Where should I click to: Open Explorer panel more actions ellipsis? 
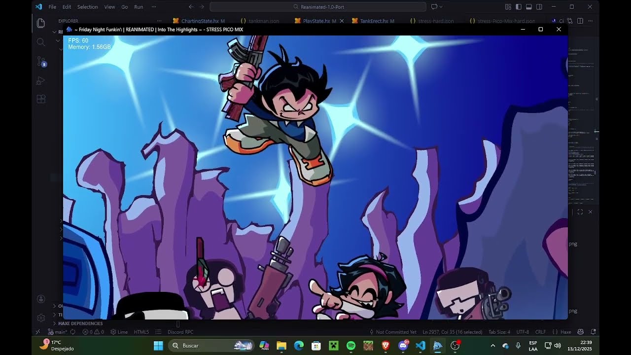click(159, 21)
